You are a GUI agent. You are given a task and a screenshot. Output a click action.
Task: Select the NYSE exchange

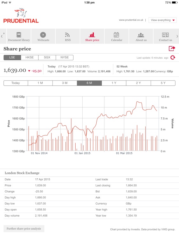click(65, 57)
